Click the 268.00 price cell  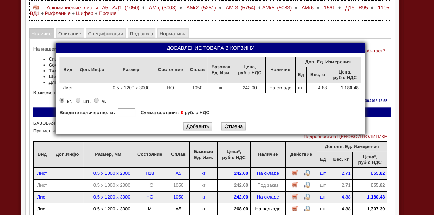point(234,209)
